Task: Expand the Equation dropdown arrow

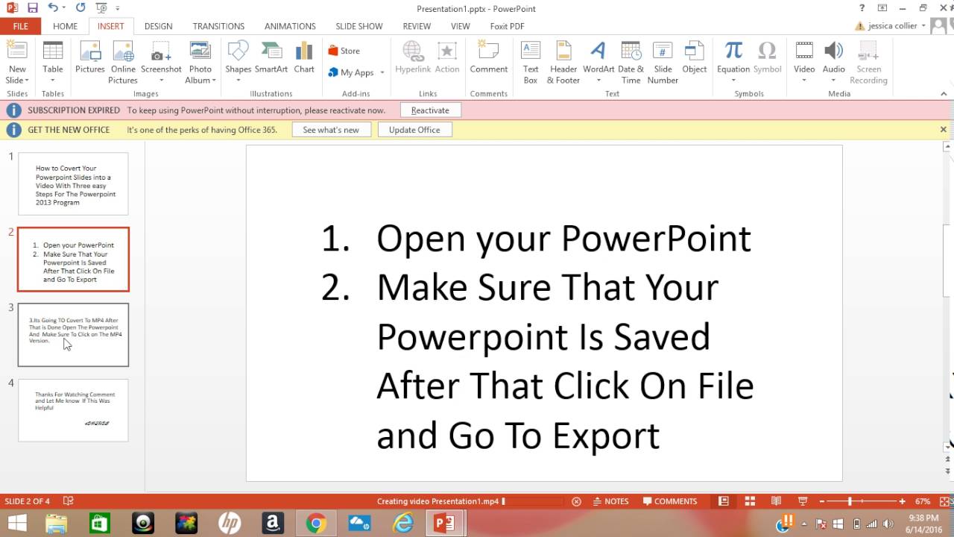Action: pyautogui.click(x=733, y=80)
